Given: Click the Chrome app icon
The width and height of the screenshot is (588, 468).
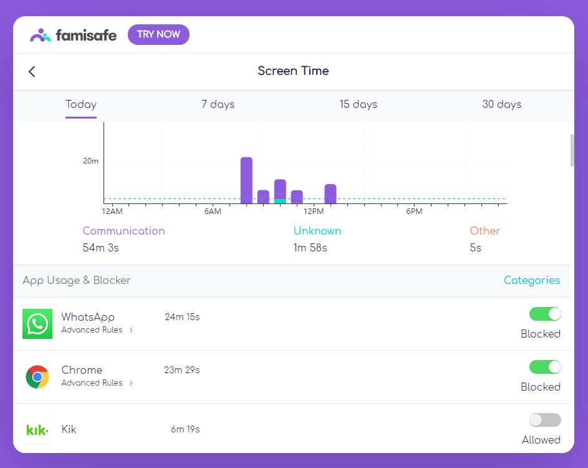Looking at the screenshot, I should coord(37,377).
